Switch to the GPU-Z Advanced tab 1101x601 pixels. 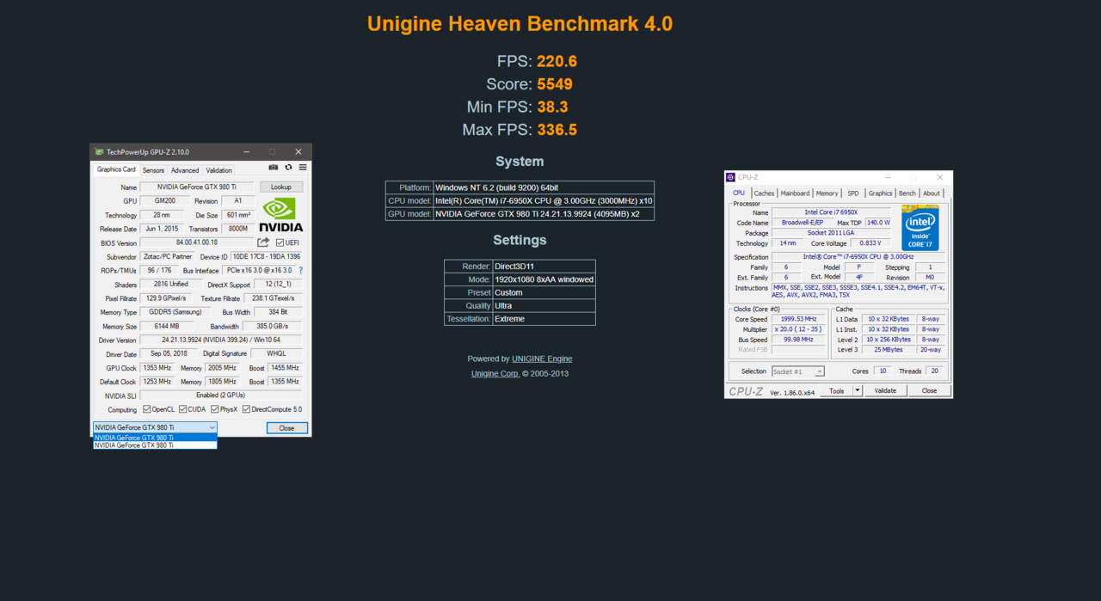[x=184, y=170]
